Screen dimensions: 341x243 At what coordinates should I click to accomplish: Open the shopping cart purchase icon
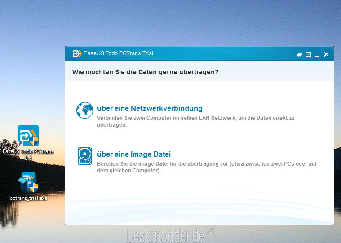click(299, 54)
